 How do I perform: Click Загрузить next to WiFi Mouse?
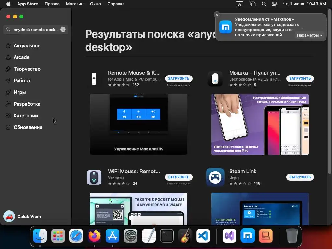click(179, 177)
